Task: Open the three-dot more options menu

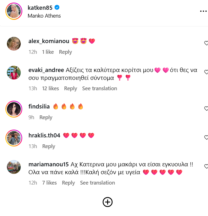Action: [x=204, y=11]
